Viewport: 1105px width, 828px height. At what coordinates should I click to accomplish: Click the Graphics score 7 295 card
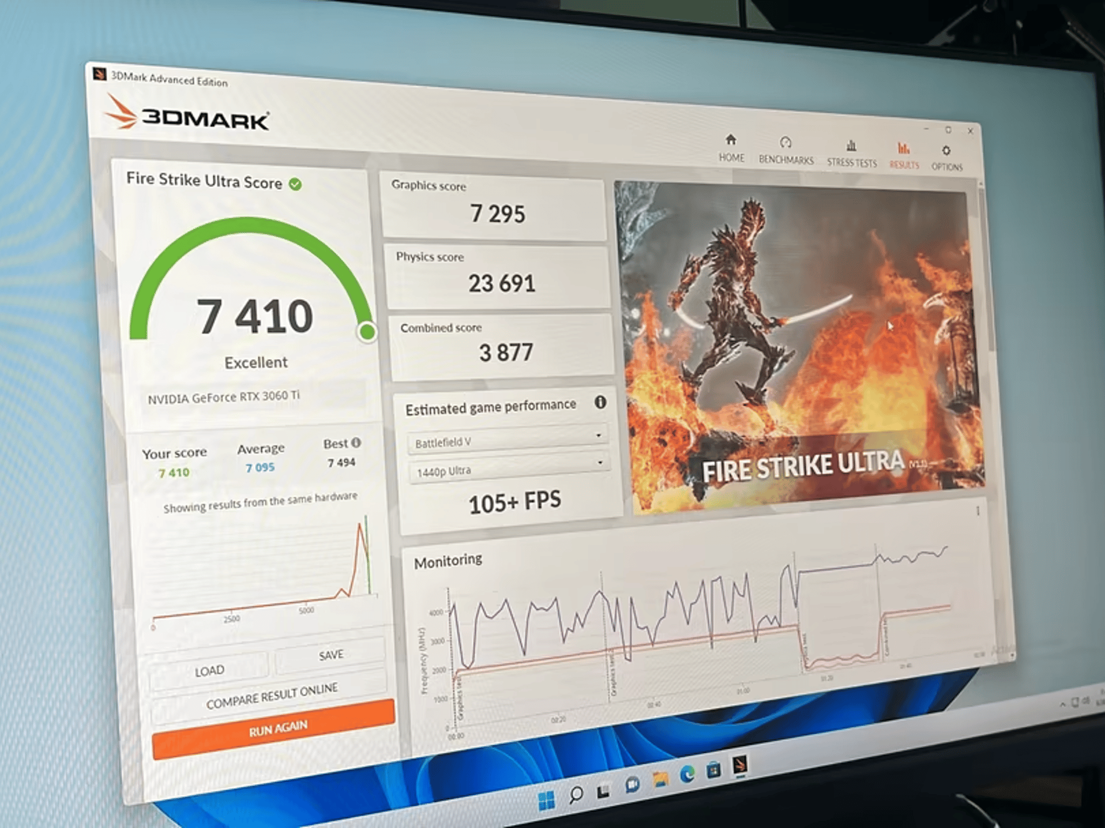(x=494, y=206)
